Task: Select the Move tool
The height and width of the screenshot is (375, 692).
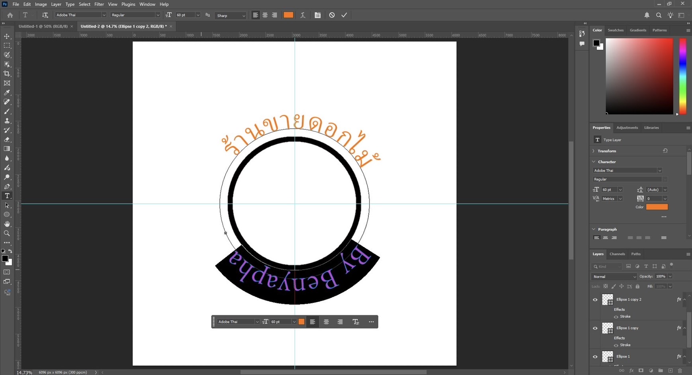Action: pos(7,36)
